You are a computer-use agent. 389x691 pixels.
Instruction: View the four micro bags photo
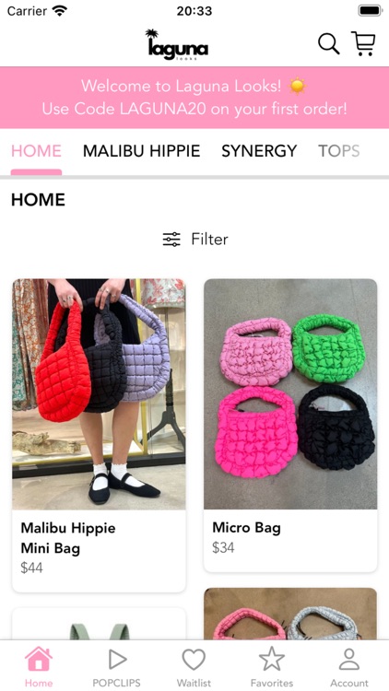tap(290, 394)
